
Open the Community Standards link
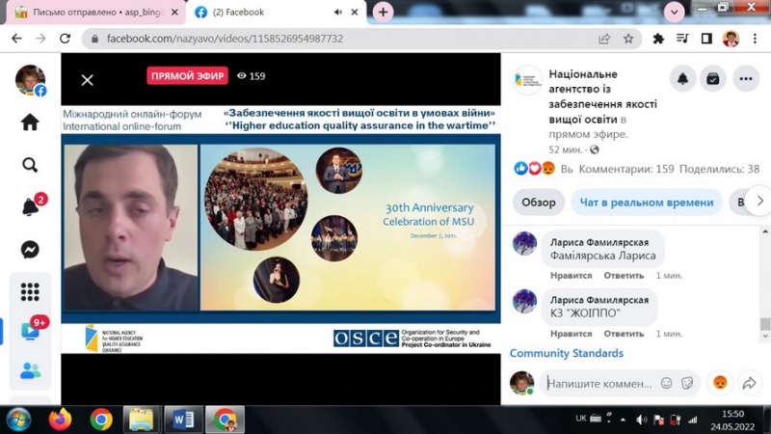(x=566, y=354)
